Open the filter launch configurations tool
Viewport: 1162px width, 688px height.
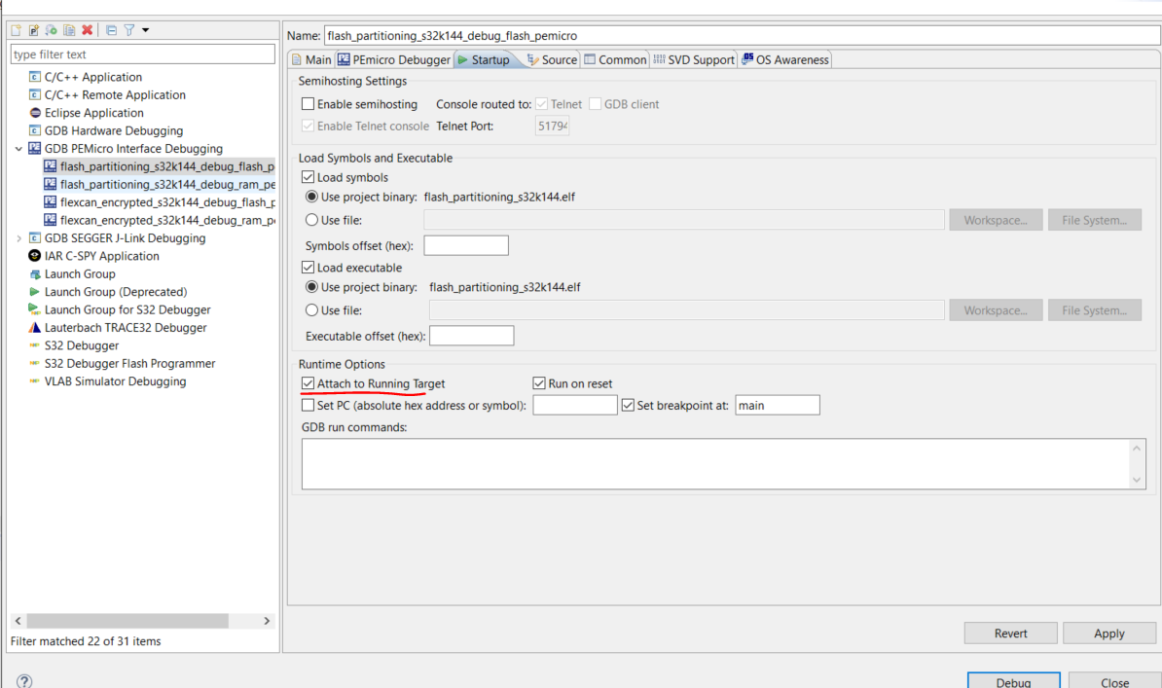[129, 30]
